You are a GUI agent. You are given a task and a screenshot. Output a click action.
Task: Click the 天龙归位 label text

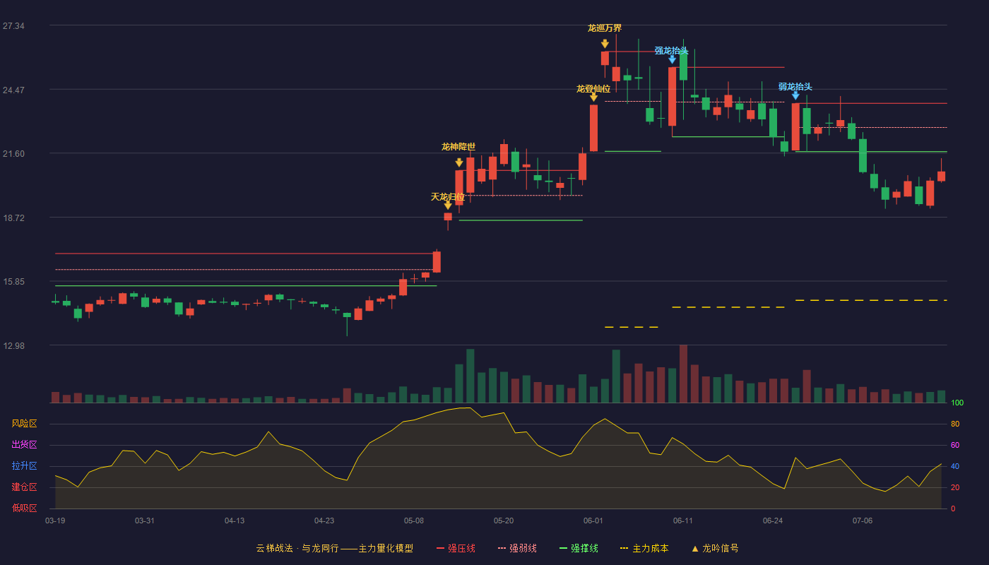click(x=448, y=197)
